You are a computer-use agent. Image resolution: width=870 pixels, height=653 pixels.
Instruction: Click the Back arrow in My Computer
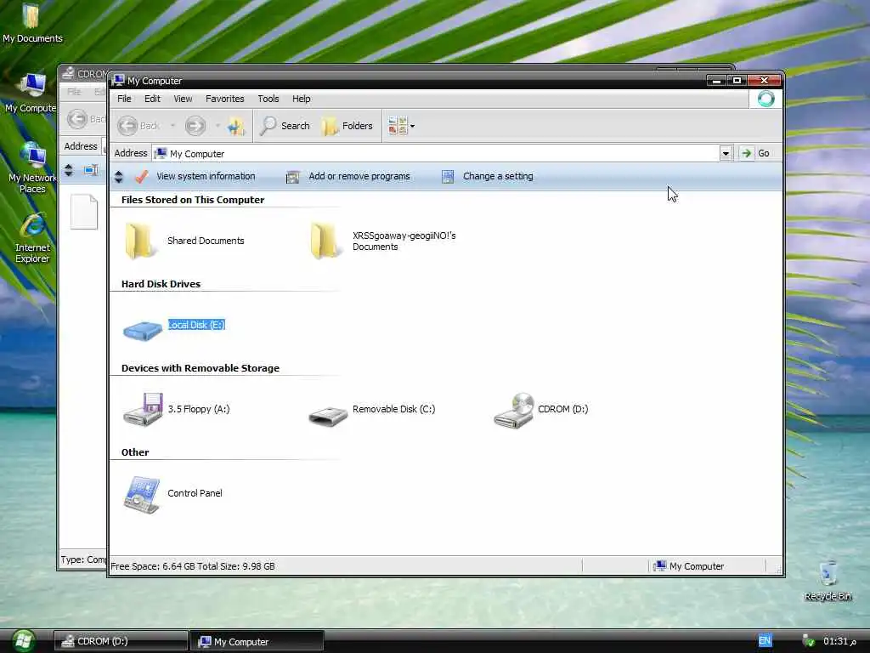click(x=127, y=126)
